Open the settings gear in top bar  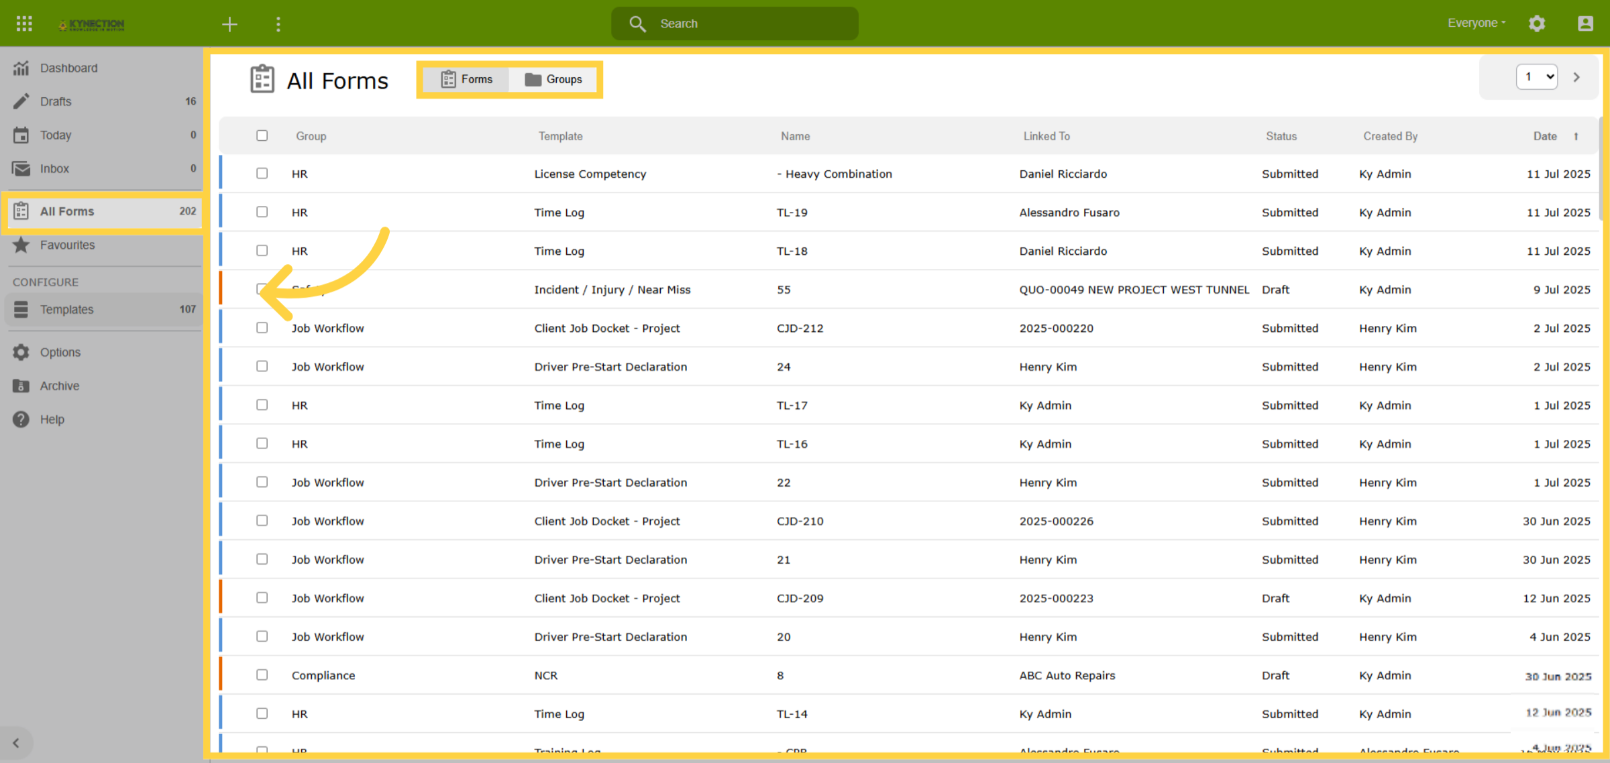coord(1537,23)
